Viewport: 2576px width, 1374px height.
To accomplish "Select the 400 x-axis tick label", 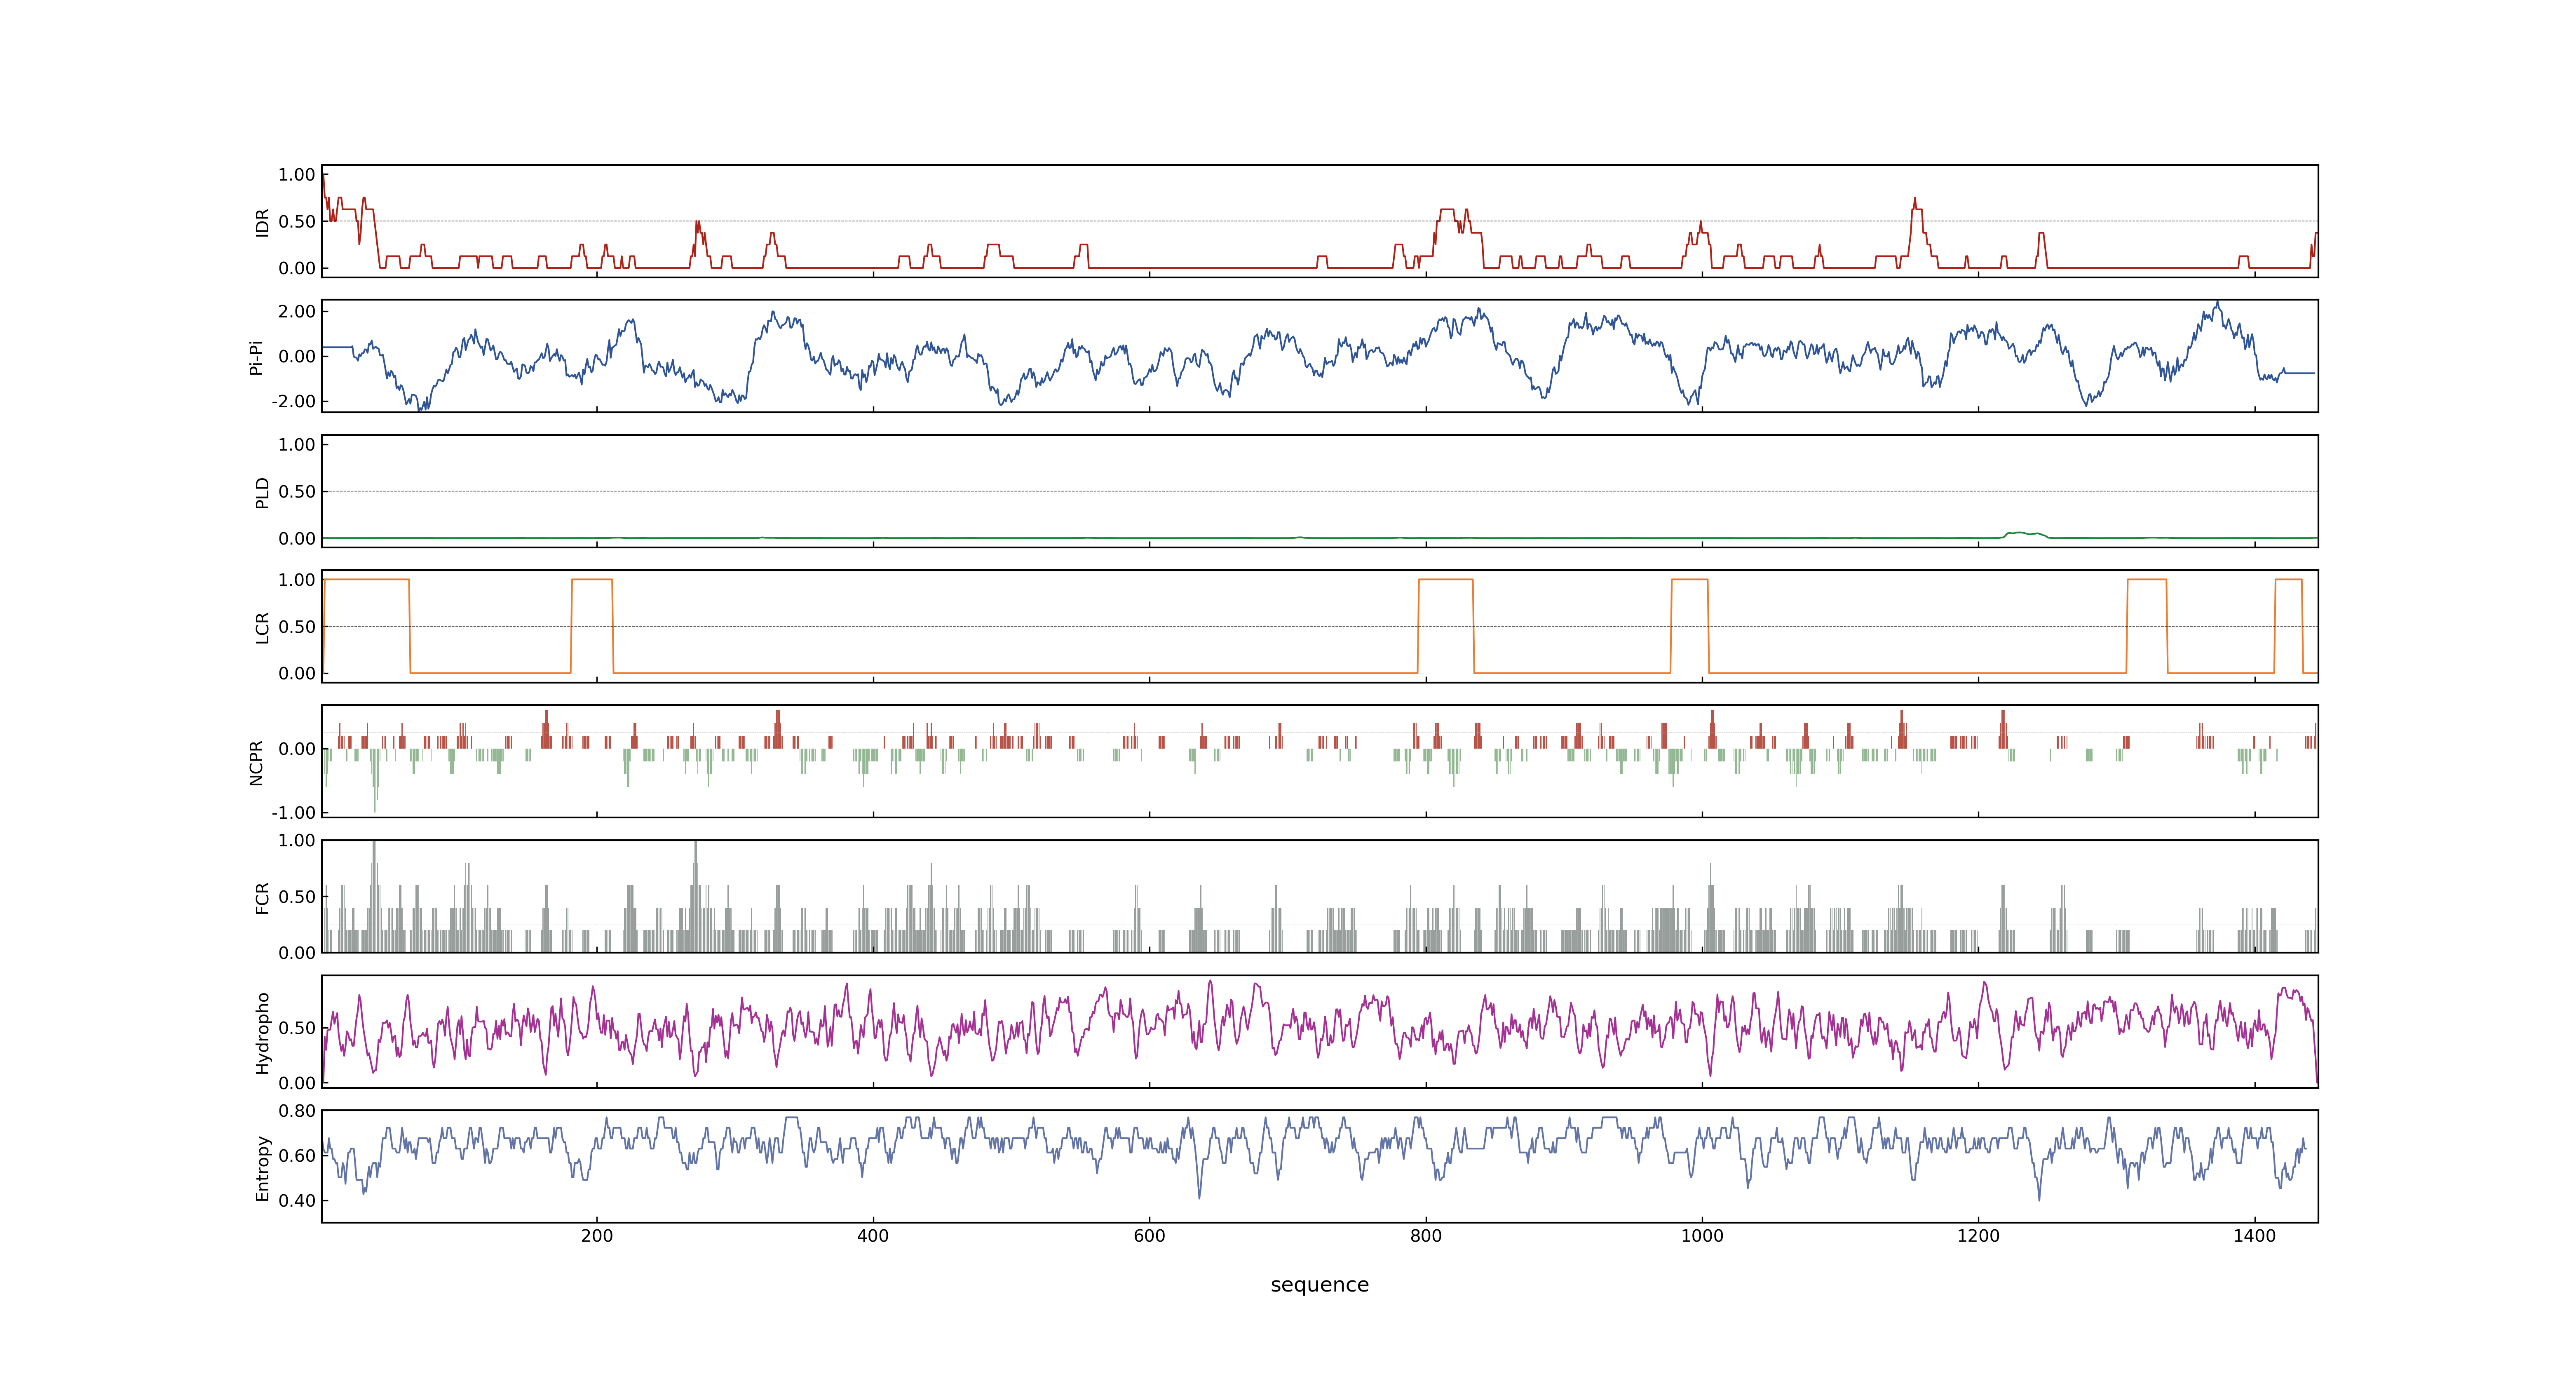I will click(873, 1236).
